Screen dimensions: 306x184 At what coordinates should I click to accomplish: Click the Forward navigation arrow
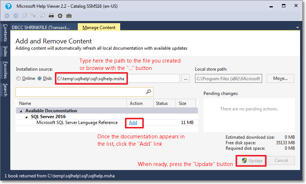(15, 16)
